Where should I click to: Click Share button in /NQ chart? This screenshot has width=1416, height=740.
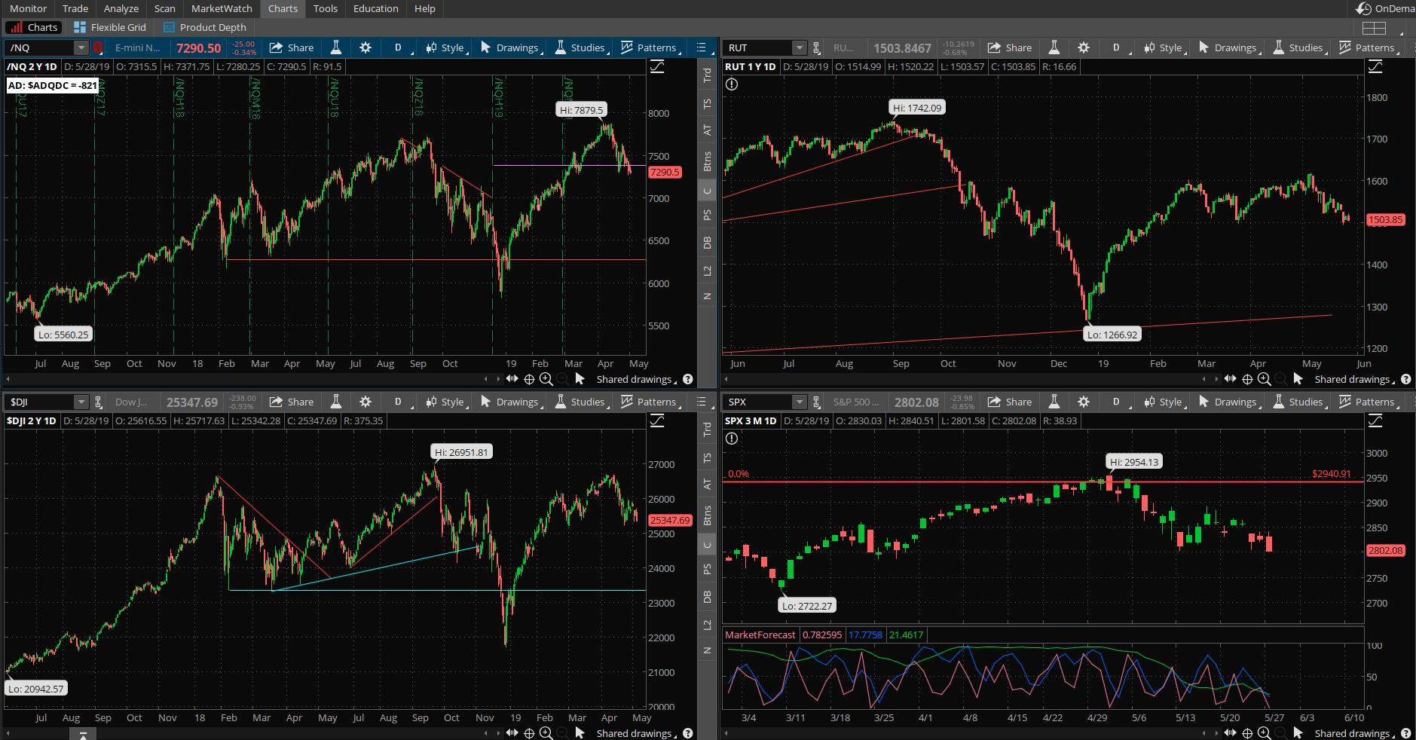(292, 47)
